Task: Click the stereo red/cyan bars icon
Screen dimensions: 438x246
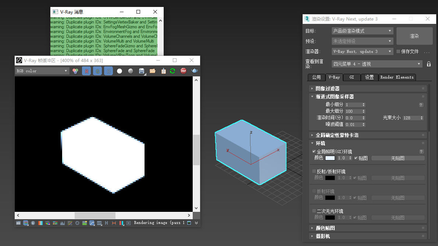Action: tap(121, 223)
